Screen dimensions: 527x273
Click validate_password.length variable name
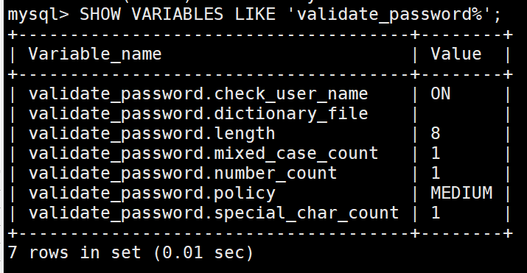[152, 134]
